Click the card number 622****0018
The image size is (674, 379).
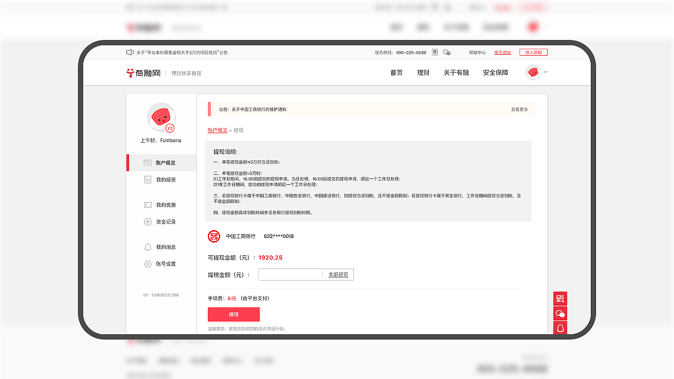pyautogui.click(x=279, y=236)
